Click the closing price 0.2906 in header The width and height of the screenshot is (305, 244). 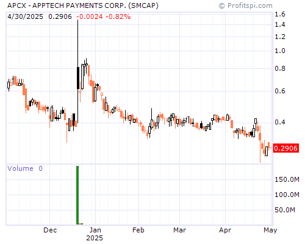tap(60, 16)
